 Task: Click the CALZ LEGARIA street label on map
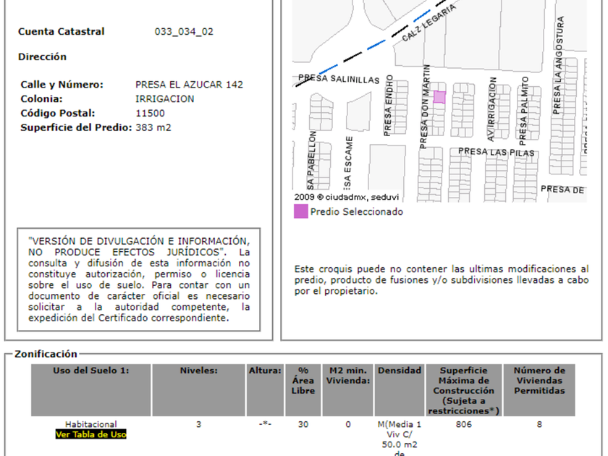click(428, 23)
